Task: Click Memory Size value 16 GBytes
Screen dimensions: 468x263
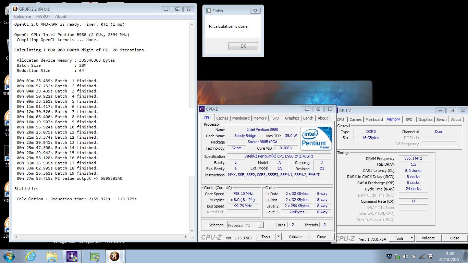Action: (370, 138)
